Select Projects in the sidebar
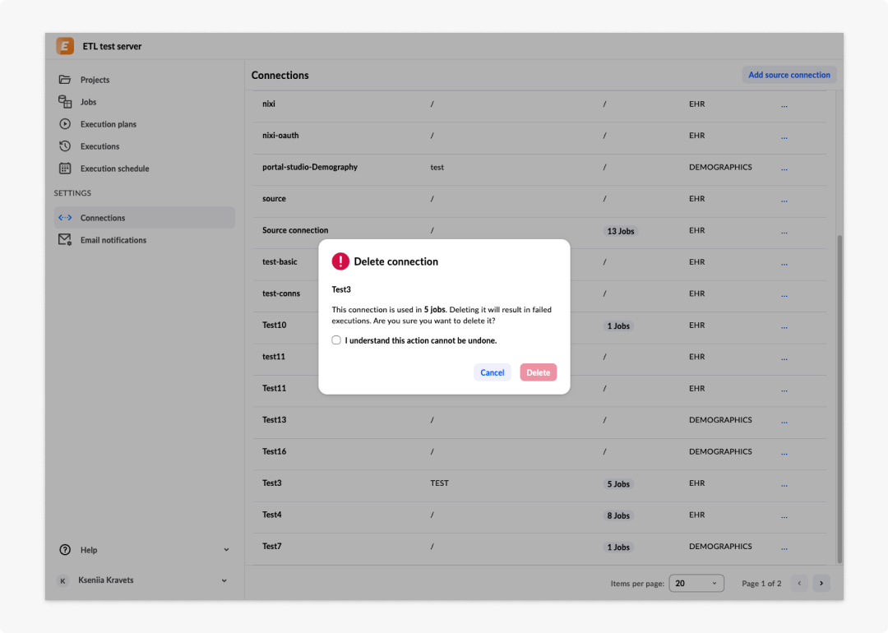The width and height of the screenshot is (888, 633). 145,80
